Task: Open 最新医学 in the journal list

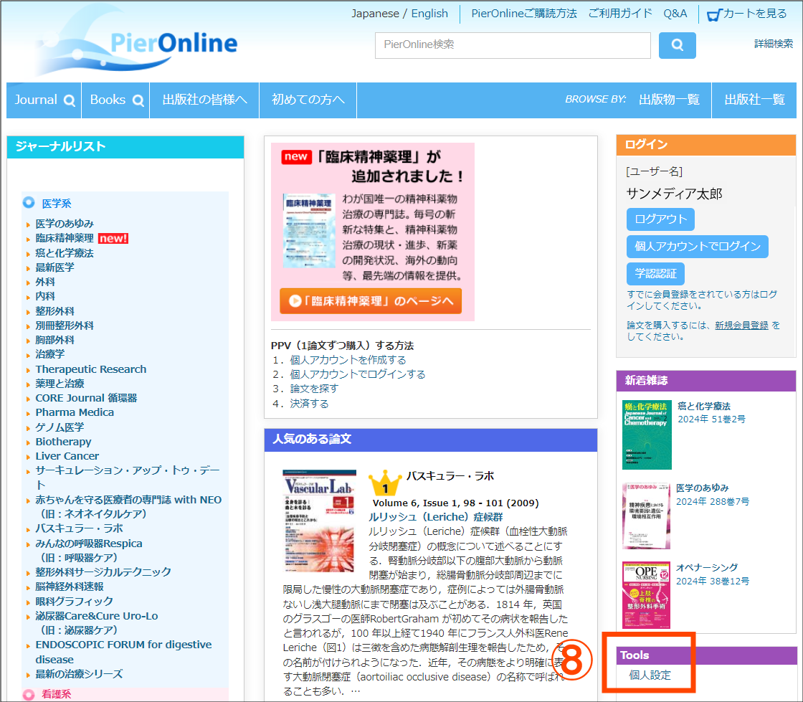Action: pyautogui.click(x=54, y=267)
